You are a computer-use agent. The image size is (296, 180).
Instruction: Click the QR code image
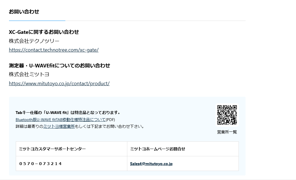[227, 115]
